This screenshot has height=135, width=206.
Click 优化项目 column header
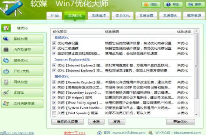[77, 31]
